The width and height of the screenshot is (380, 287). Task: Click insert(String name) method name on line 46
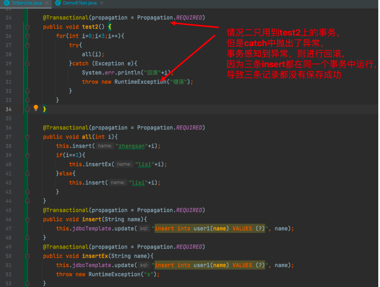tap(92, 220)
